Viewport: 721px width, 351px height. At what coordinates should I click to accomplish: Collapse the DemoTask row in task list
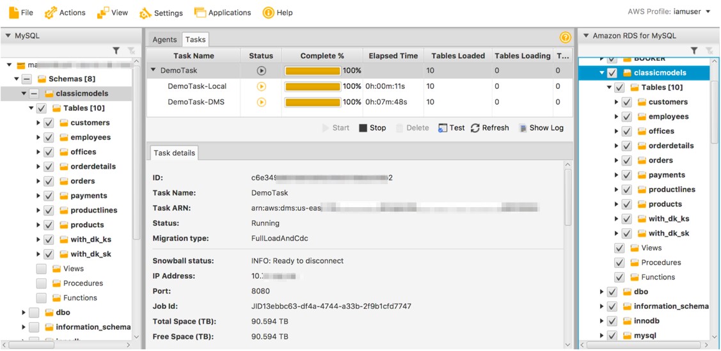[x=153, y=71]
